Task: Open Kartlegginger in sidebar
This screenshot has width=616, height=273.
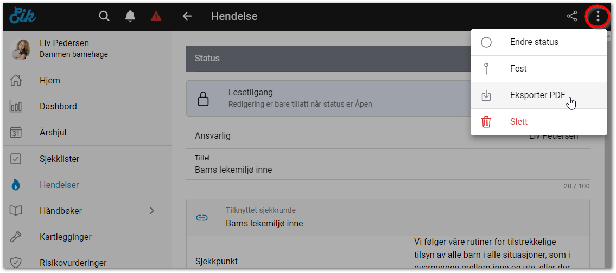Action: pyautogui.click(x=65, y=237)
